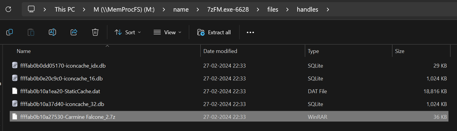Image resolution: width=457 pixels, height=131 pixels.
Task: Click the Delete trash icon
Action: [x=95, y=32]
